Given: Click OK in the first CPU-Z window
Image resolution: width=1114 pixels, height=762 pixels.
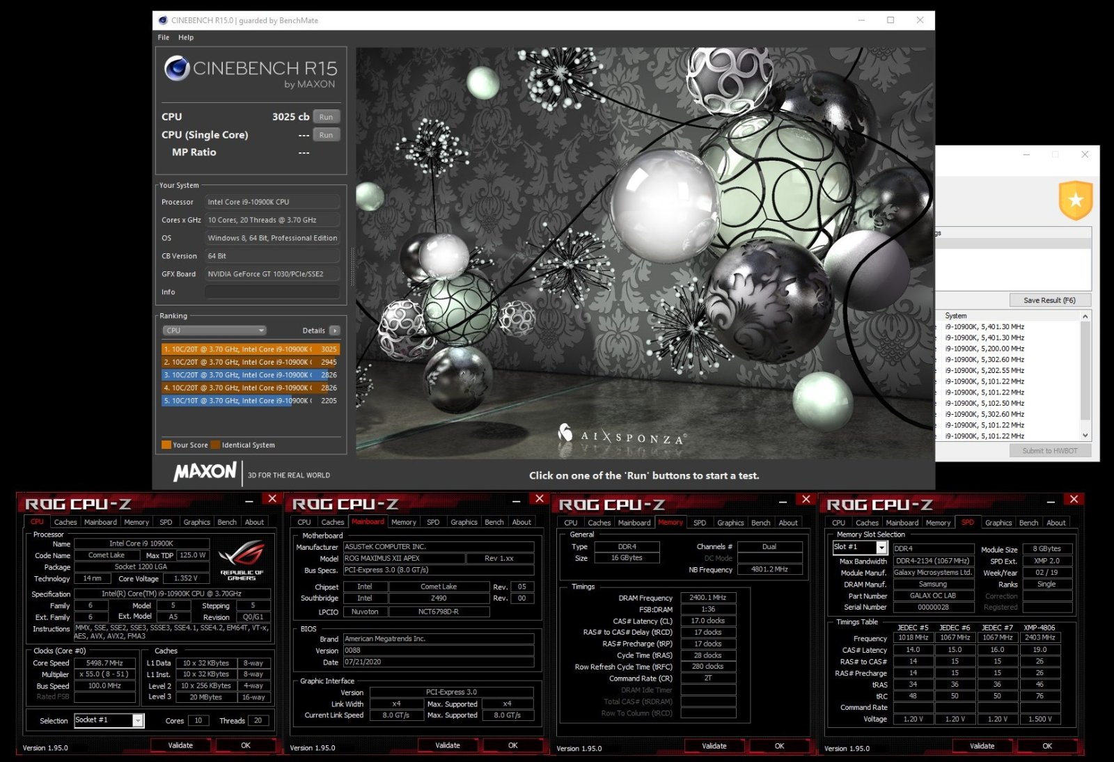Looking at the screenshot, I should pos(246,745).
